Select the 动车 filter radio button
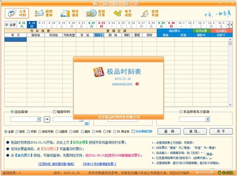237x176 pixels. (71, 132)
